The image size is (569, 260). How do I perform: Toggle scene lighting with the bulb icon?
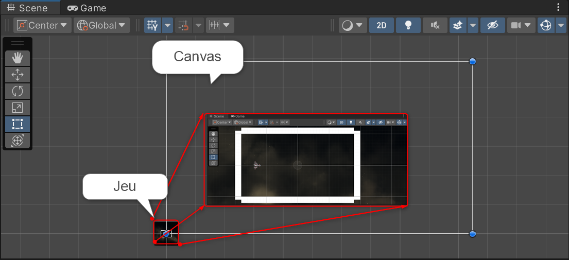click(x=408, y=25)
